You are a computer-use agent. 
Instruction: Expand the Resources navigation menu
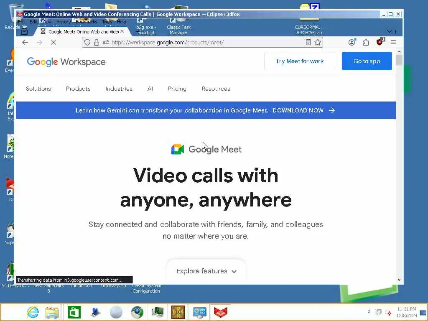click(216, 89)
